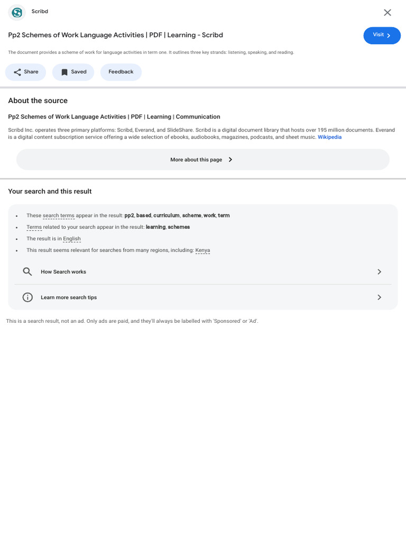
Task: Click the underlined Kenya region link
Action: tap(202, 250)
